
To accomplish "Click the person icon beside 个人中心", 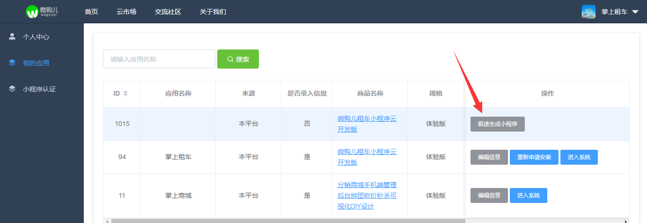I will coord(12,36).
